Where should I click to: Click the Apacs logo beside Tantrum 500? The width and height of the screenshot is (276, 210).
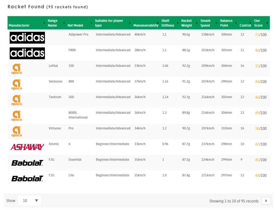coord(16,100)
